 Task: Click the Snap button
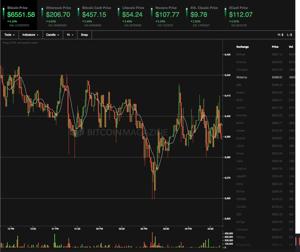click(x=84, y=35)
